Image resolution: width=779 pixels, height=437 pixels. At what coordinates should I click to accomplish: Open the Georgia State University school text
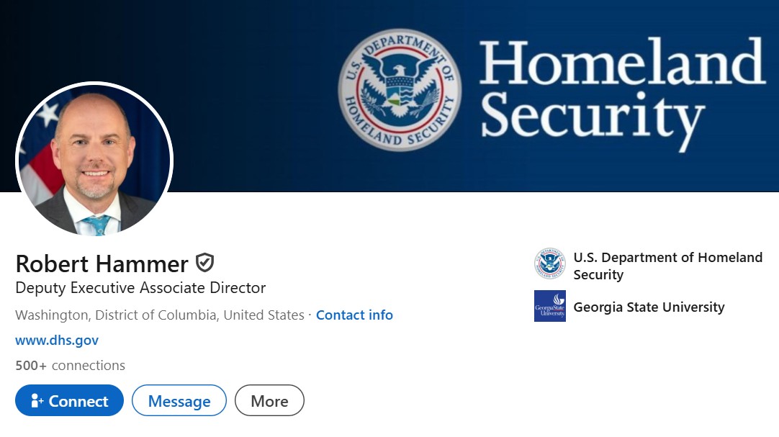(649, 307)
